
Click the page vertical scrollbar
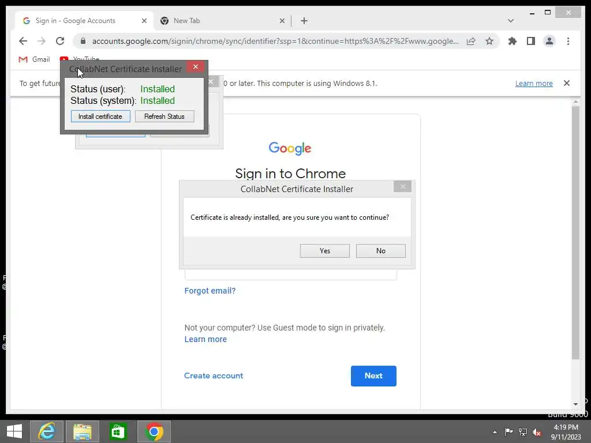tap(575, 232)
